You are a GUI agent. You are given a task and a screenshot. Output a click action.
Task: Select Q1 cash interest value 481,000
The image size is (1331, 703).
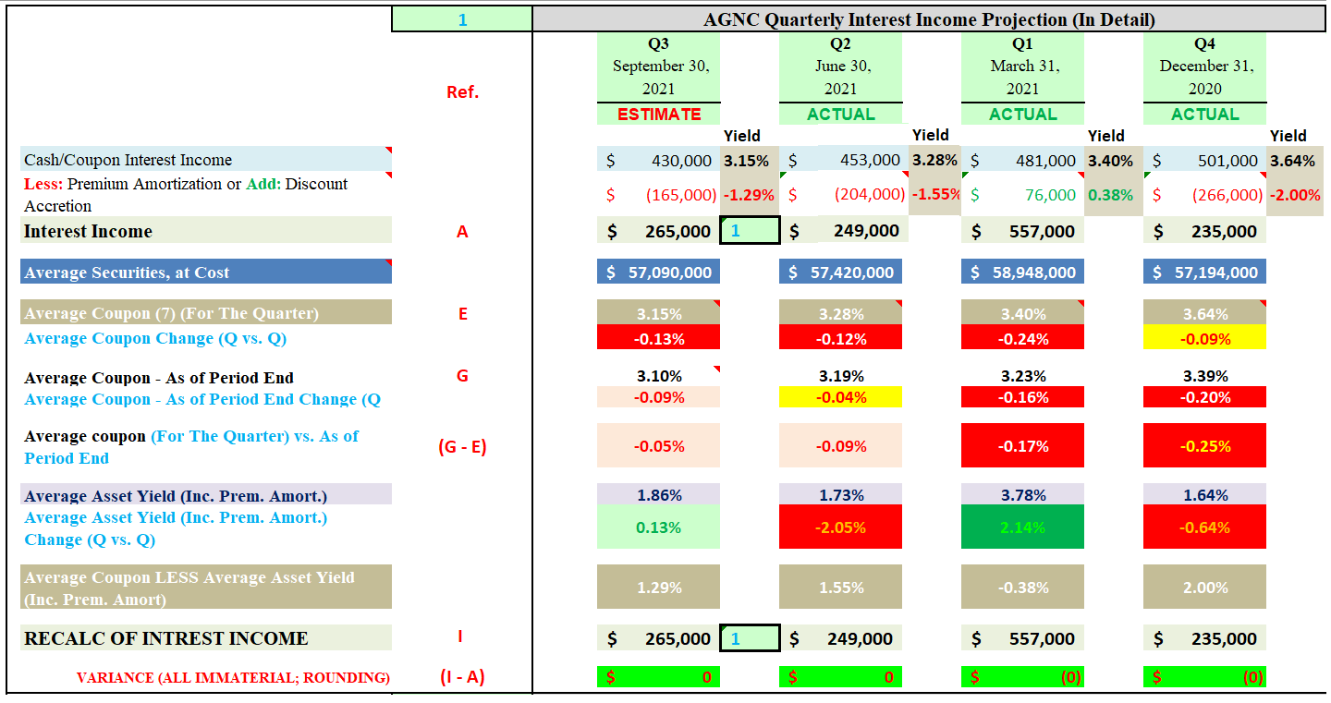[x=1022, y=160]
